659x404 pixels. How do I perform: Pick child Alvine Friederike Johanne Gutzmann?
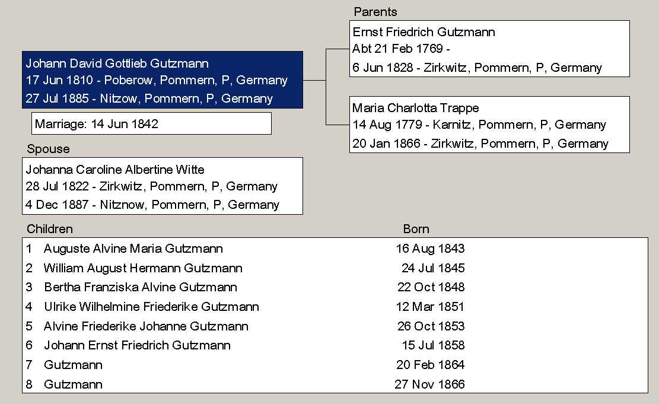pyautogui.click(x=146, y=326)
